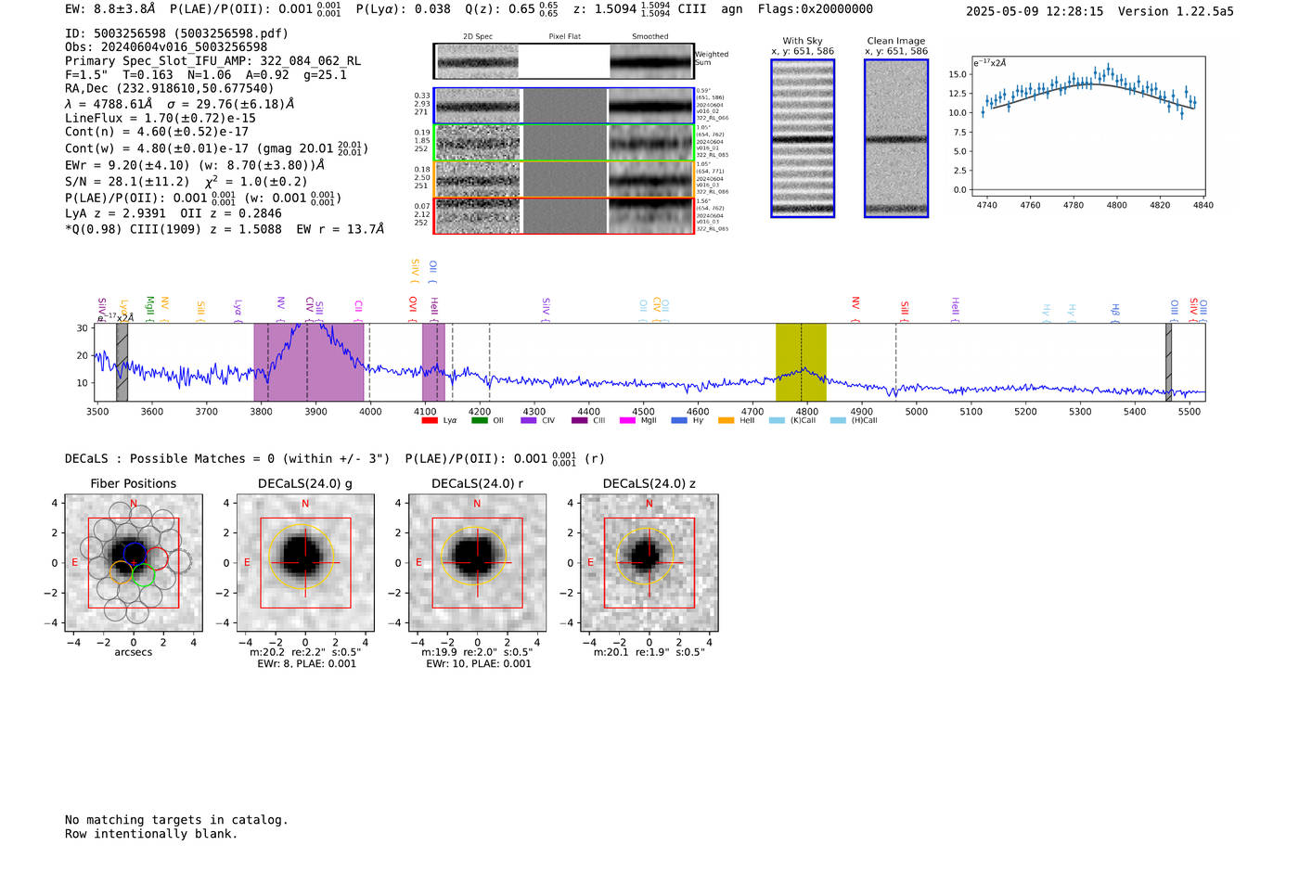Click the red-framed 2D fiber spectrum row
This screenshot has width=1299, height=884.
(563, 215)
